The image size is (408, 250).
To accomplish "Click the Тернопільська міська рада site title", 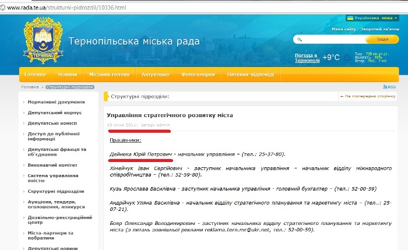I will coord(134,41).
